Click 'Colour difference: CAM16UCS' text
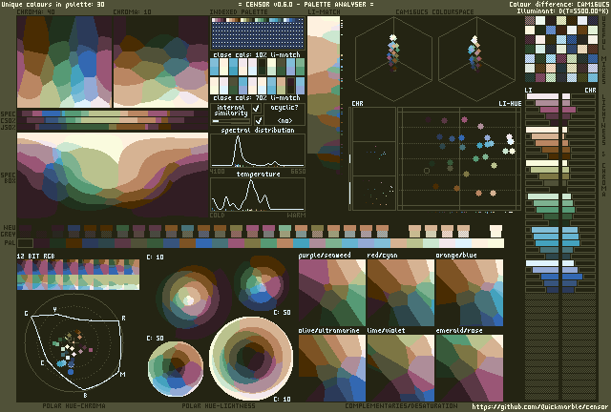Screen dimensions: 611x412 [x=558, y=4]
